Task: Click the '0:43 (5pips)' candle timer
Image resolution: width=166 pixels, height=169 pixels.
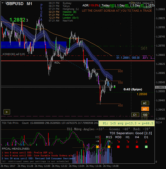Action: 133,89
